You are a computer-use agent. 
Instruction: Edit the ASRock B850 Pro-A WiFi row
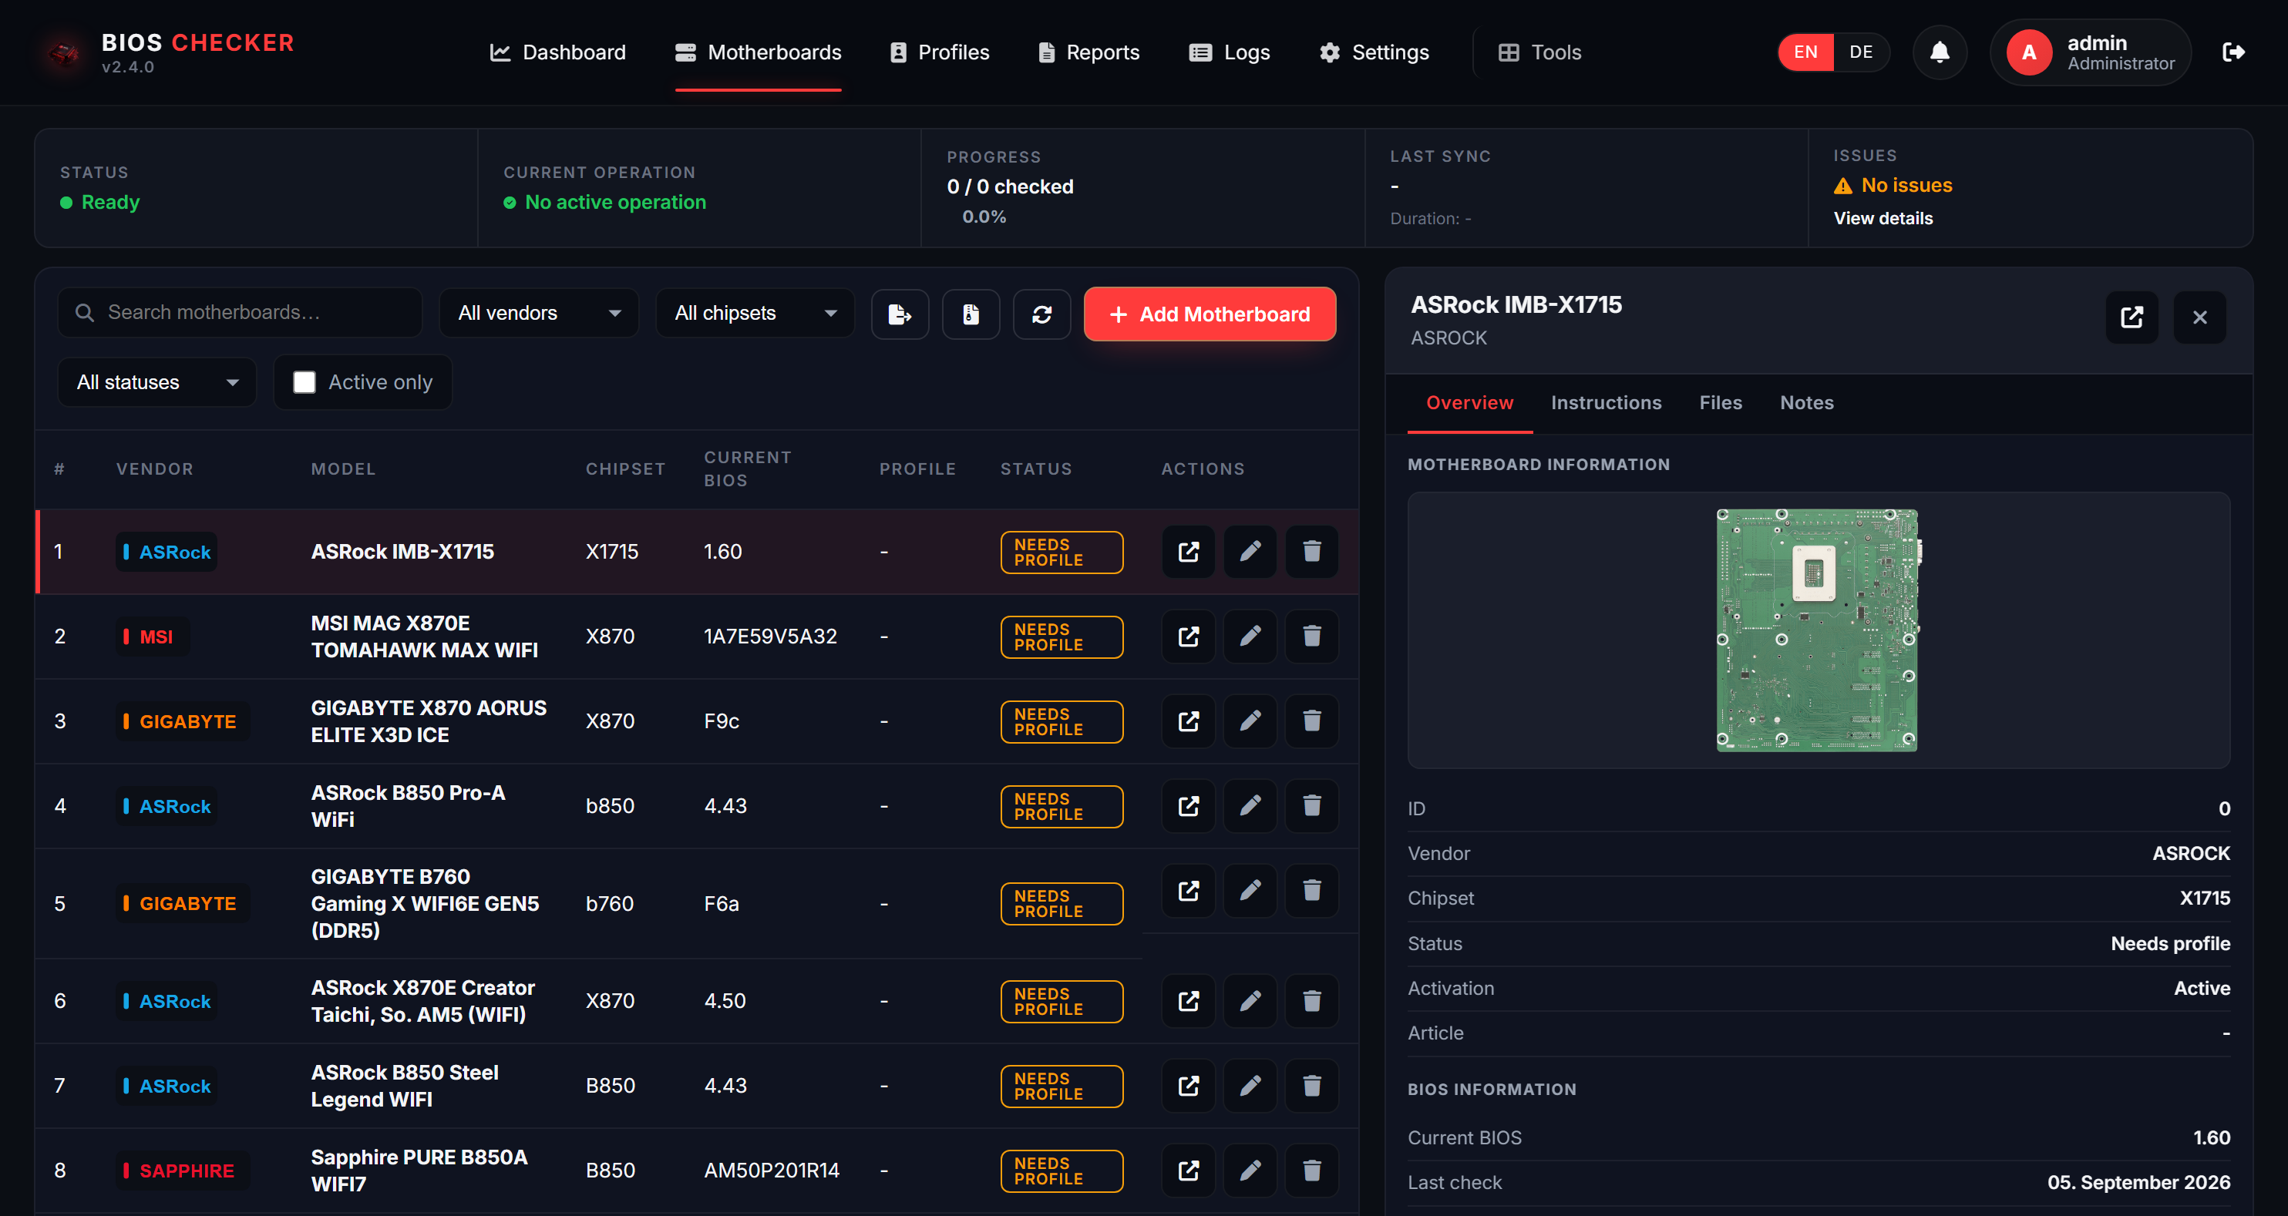[1250, 806]
